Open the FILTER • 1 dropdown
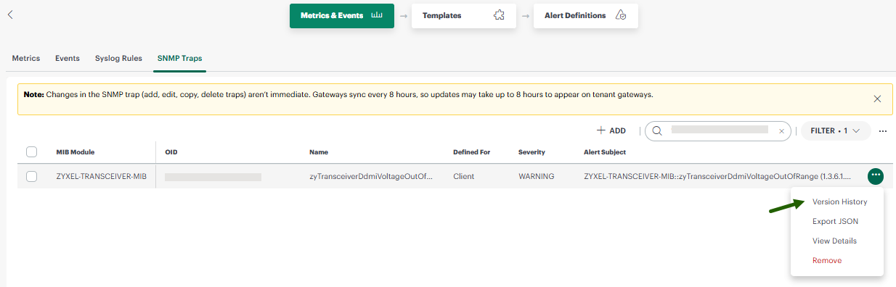This screenshot has height=287, width=896. pos(836,131)
